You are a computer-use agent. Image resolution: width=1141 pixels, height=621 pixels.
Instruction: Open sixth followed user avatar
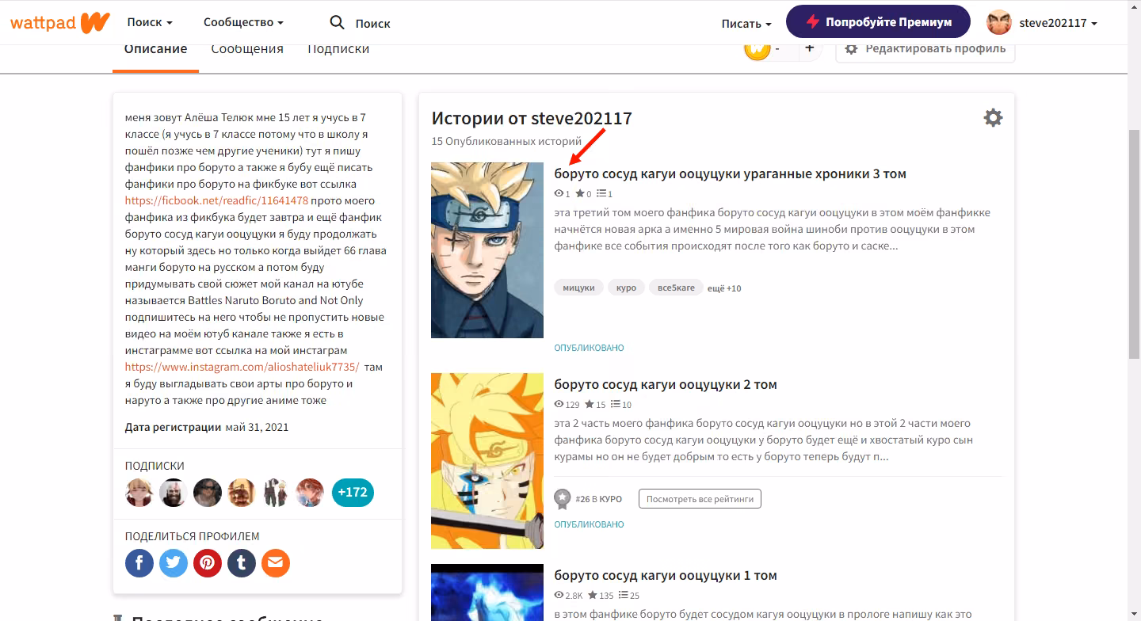coord(310,493)
